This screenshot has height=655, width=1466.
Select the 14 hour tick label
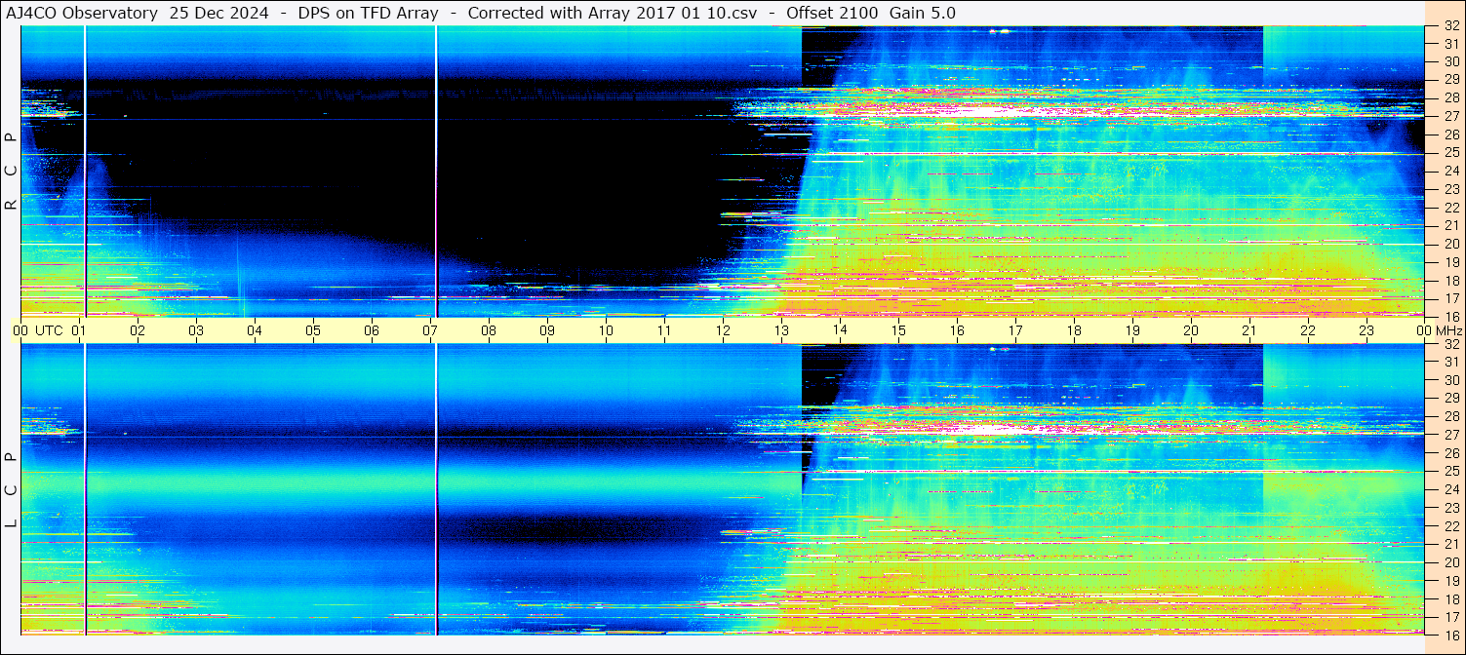click(x=840, y=330)
